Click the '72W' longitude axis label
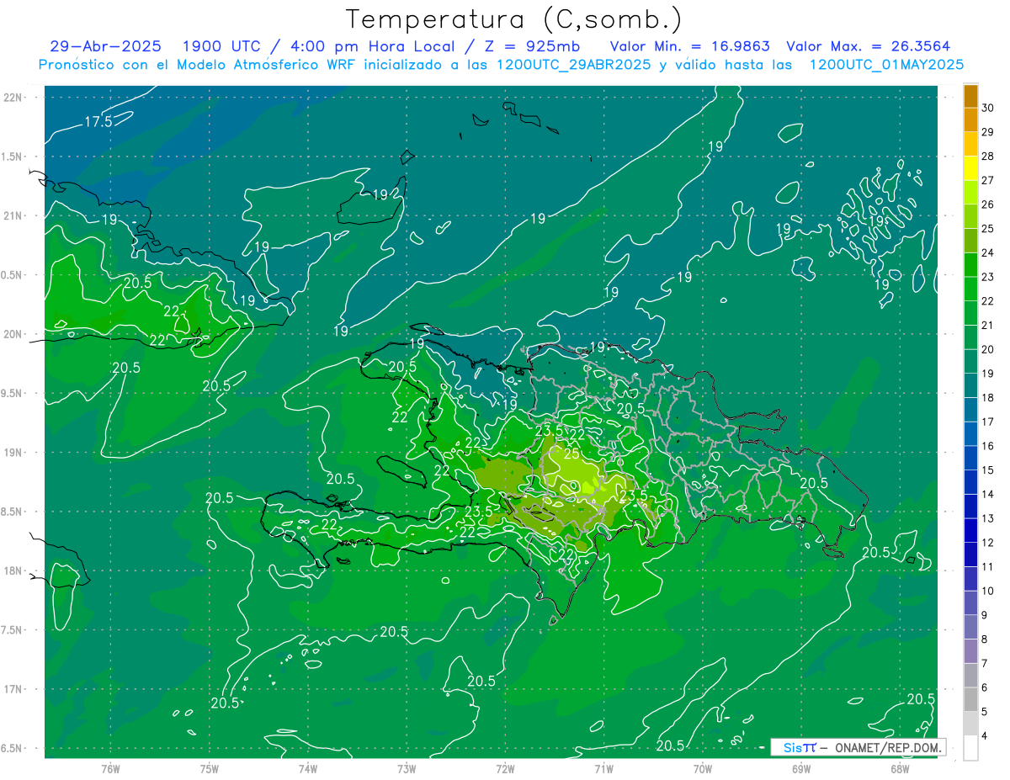The height and width of the screenshot is (780, 1010). coord(505,768)
